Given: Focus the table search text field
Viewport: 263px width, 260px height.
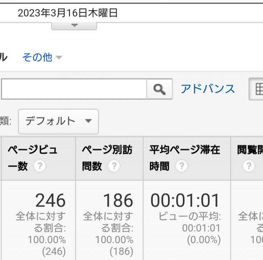Looking at the screenshot, I should tap(73, 89).
